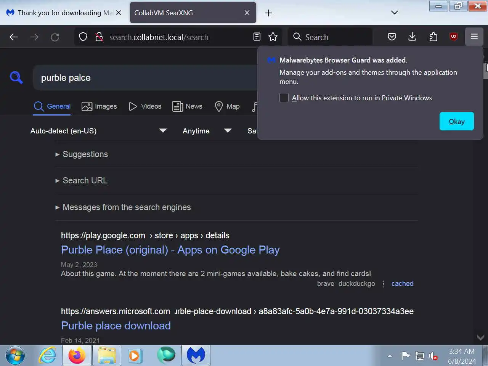Launch Internet Explorer from the taskbar
Screen dimensions: 488x366
[47, 356]
